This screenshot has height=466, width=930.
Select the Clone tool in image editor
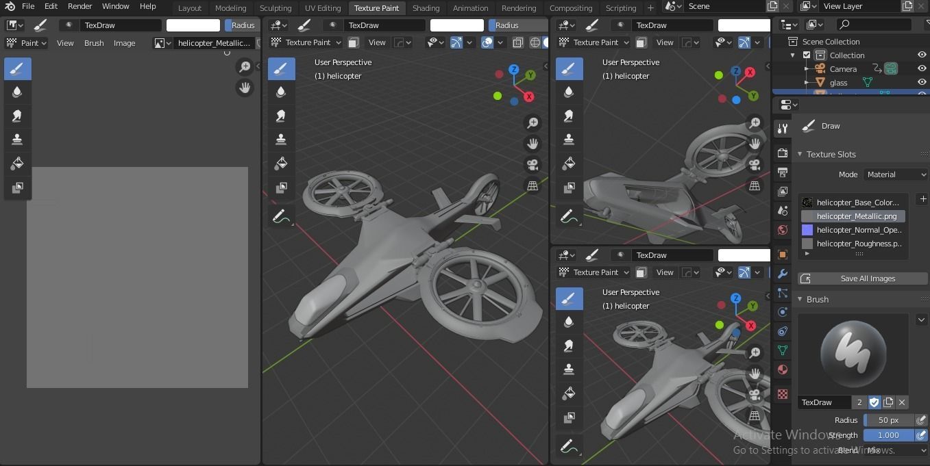(x=17, y=140)
